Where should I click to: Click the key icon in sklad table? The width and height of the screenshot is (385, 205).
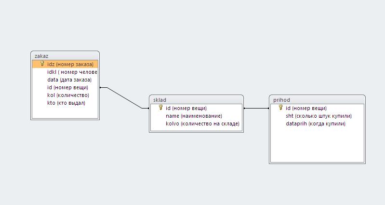(x=161, y=108)
